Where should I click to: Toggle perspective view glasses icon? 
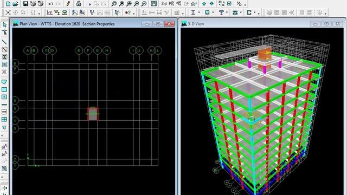tap(194, 4)
